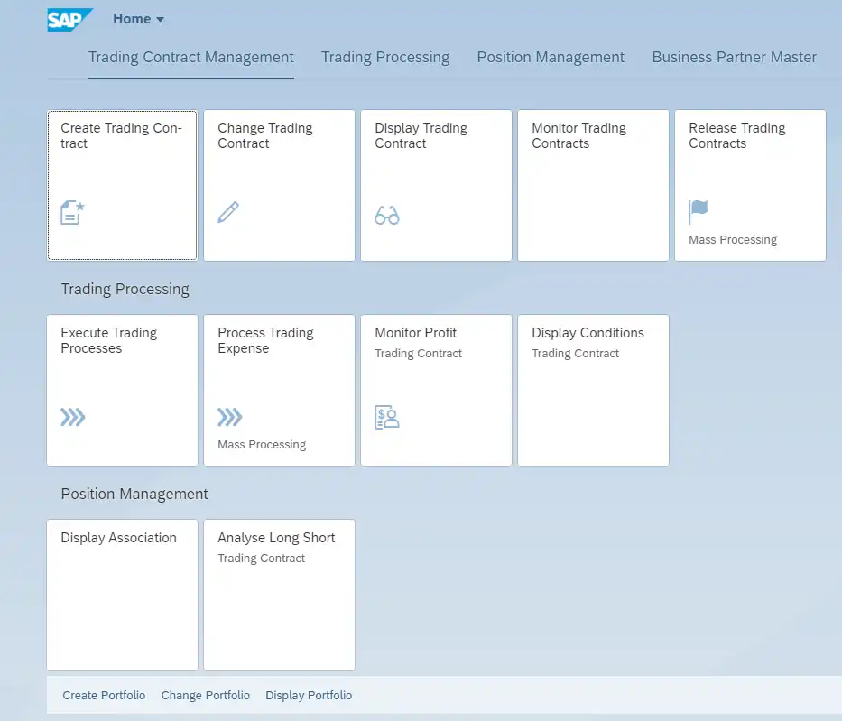Click Trading Contract subtitle under Monitor Profit
842x721 pixels.
(x=419, y=353)
